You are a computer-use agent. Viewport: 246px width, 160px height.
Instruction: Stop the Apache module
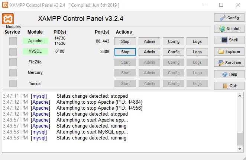pos(125,41)
